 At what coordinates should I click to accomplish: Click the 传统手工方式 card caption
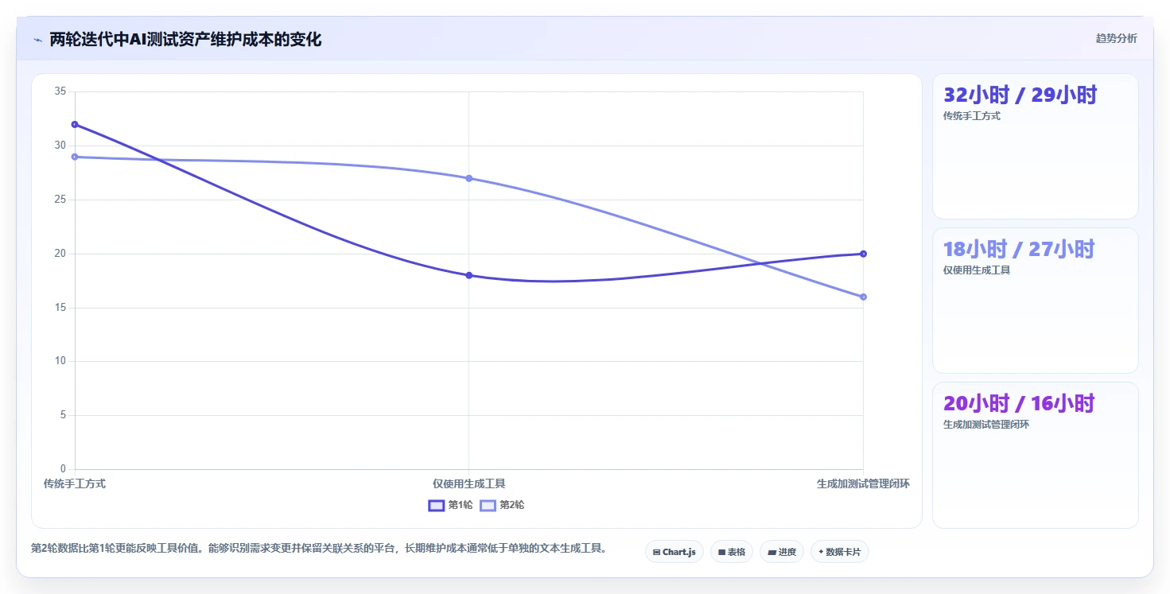pos(971,116)
